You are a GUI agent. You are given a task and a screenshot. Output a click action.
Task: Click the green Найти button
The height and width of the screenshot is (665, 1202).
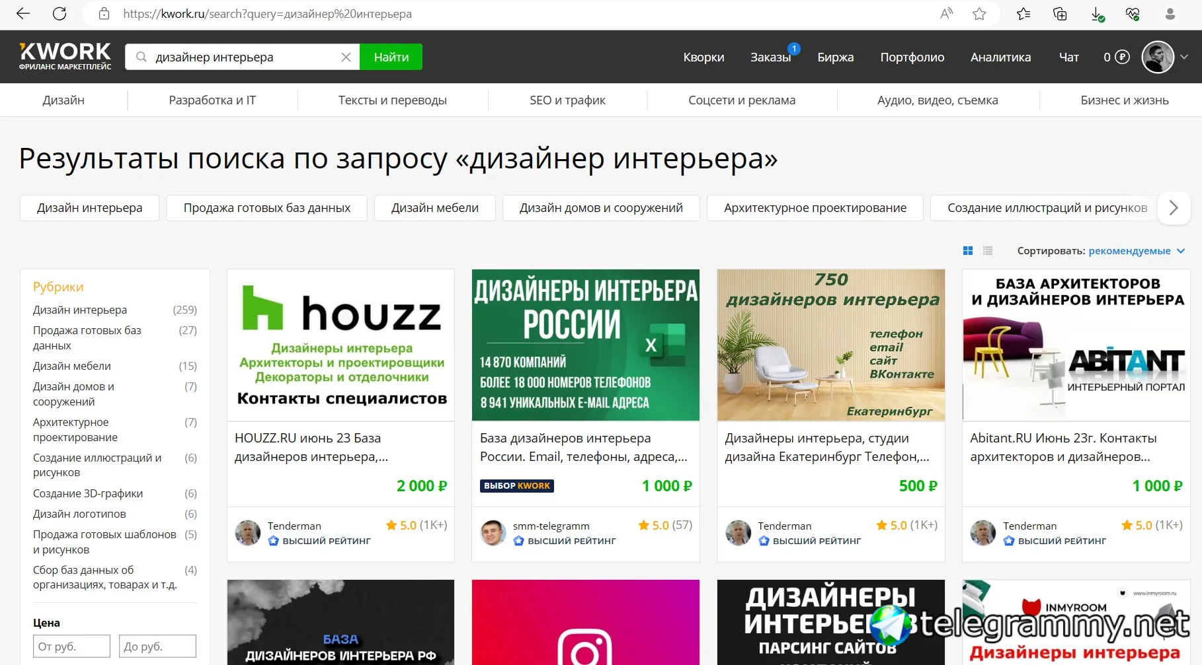click(391, 57)
